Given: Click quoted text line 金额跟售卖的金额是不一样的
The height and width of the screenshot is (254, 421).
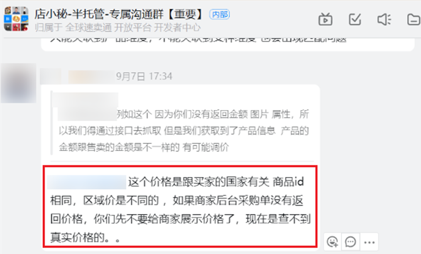Looking at the screenshot, I should click(119, 147).
